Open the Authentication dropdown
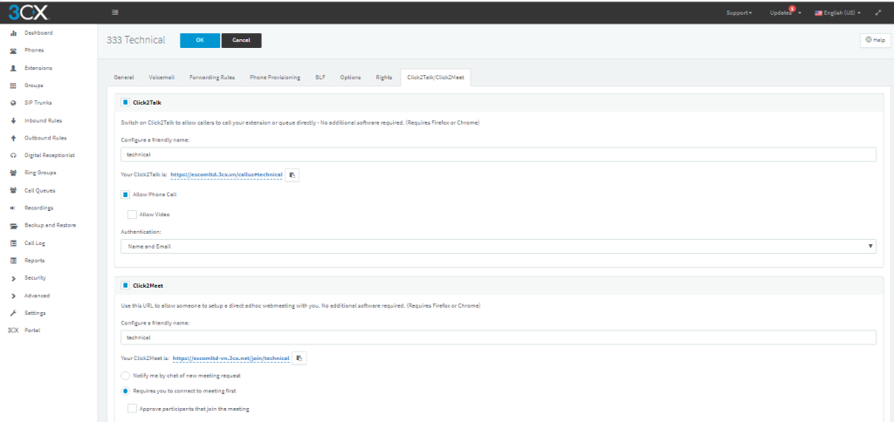894x422 pixels. pos(499,247)
